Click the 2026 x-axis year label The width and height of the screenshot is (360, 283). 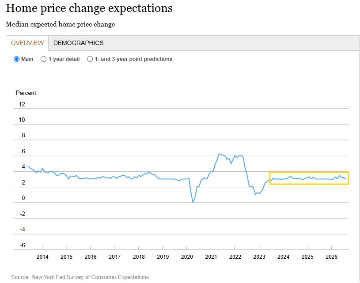click(332, 257)
